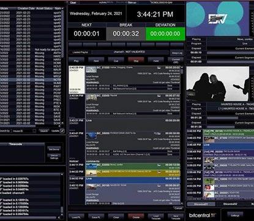
Task: Toggle the Update checkbox
Action: click(x=62, y=131)
